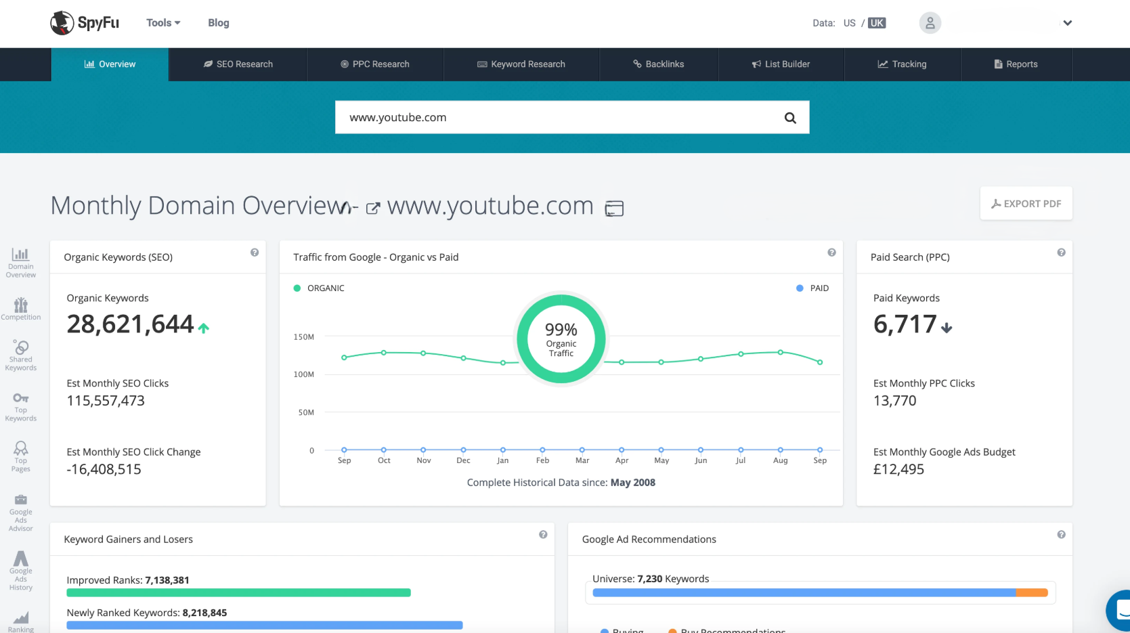Open Domain Overview in the sidebar

[21, 263]
